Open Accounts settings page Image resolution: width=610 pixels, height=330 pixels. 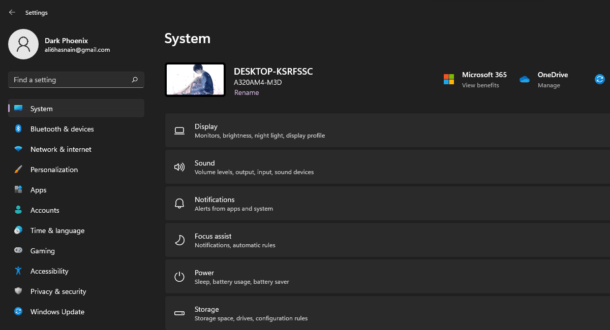click(x=45, y=210)
